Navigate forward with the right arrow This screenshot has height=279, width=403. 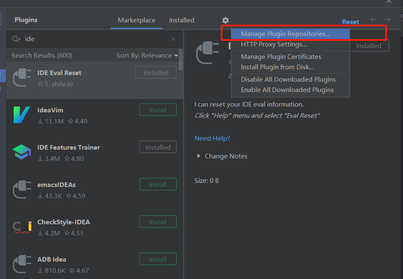click(x=387, y=19)
